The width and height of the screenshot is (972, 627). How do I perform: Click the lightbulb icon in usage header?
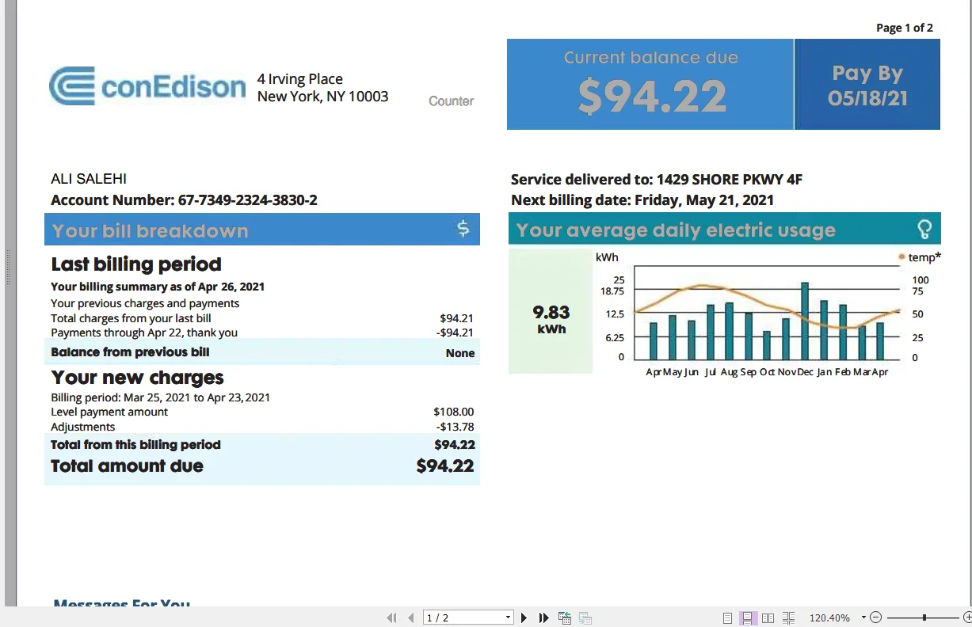[924, 230]
